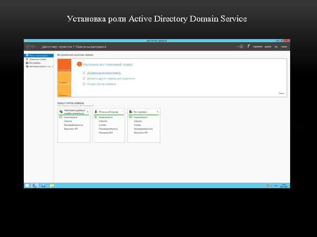The height and width of the screenshot is (237, 317).
Task: Click События in Локальный сервер tile
Action: click(103, 121)
